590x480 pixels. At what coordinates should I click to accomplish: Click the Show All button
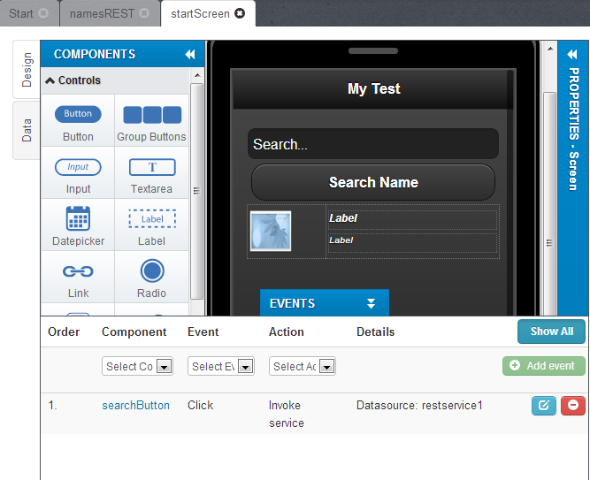point(551,331)
